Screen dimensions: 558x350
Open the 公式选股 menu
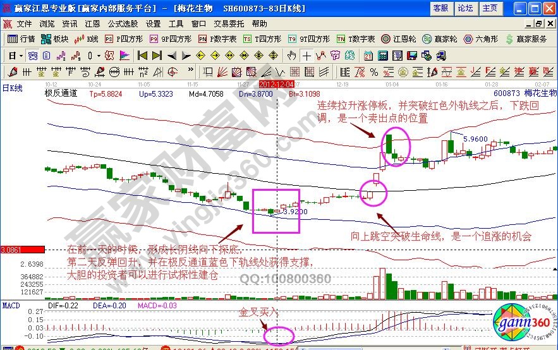click(x=123, y=24)
